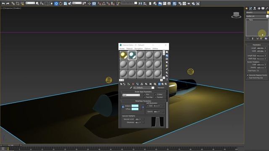Open the Create tab in command panel
The width and height of the screenshot is (269, 151).
click(247, 8)
